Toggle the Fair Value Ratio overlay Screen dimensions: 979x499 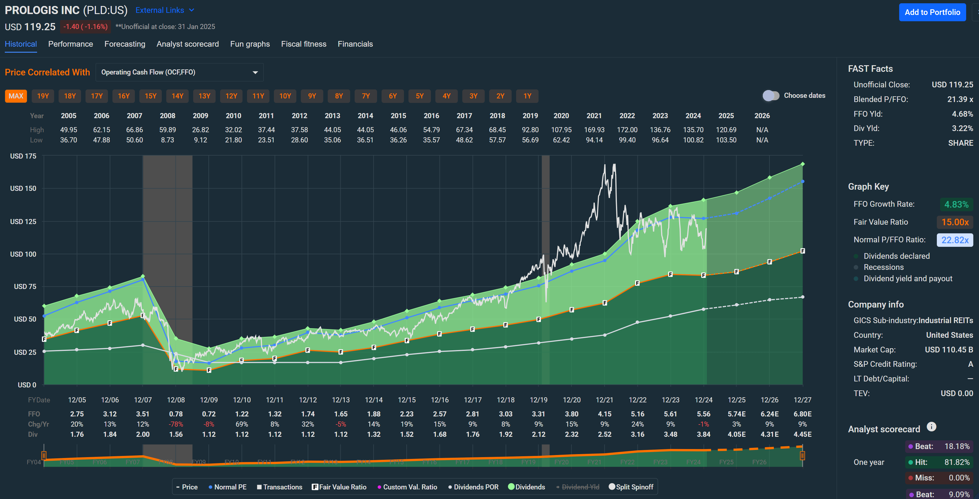point(339,487)
